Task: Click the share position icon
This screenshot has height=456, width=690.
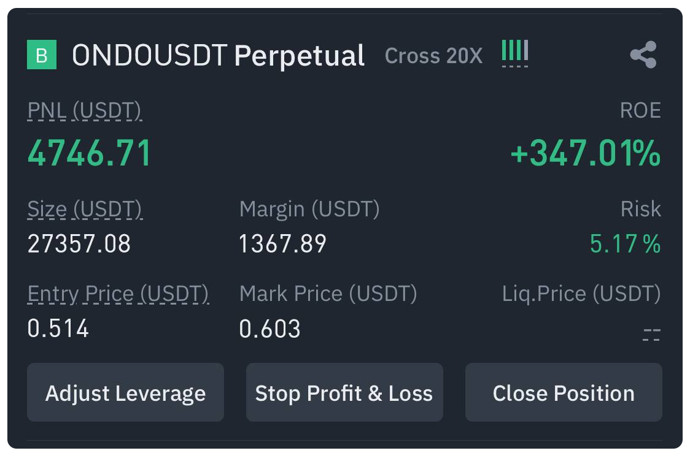Action: (x=643, y=55)
